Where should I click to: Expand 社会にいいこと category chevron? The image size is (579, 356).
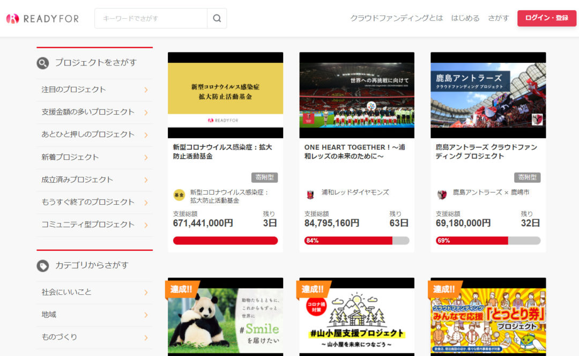point(146,293)
